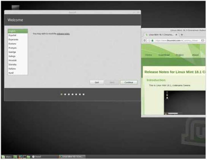Click the release notes link in installer
The width and height of the screenshot is (207, 160).
[x=63, y=34]
